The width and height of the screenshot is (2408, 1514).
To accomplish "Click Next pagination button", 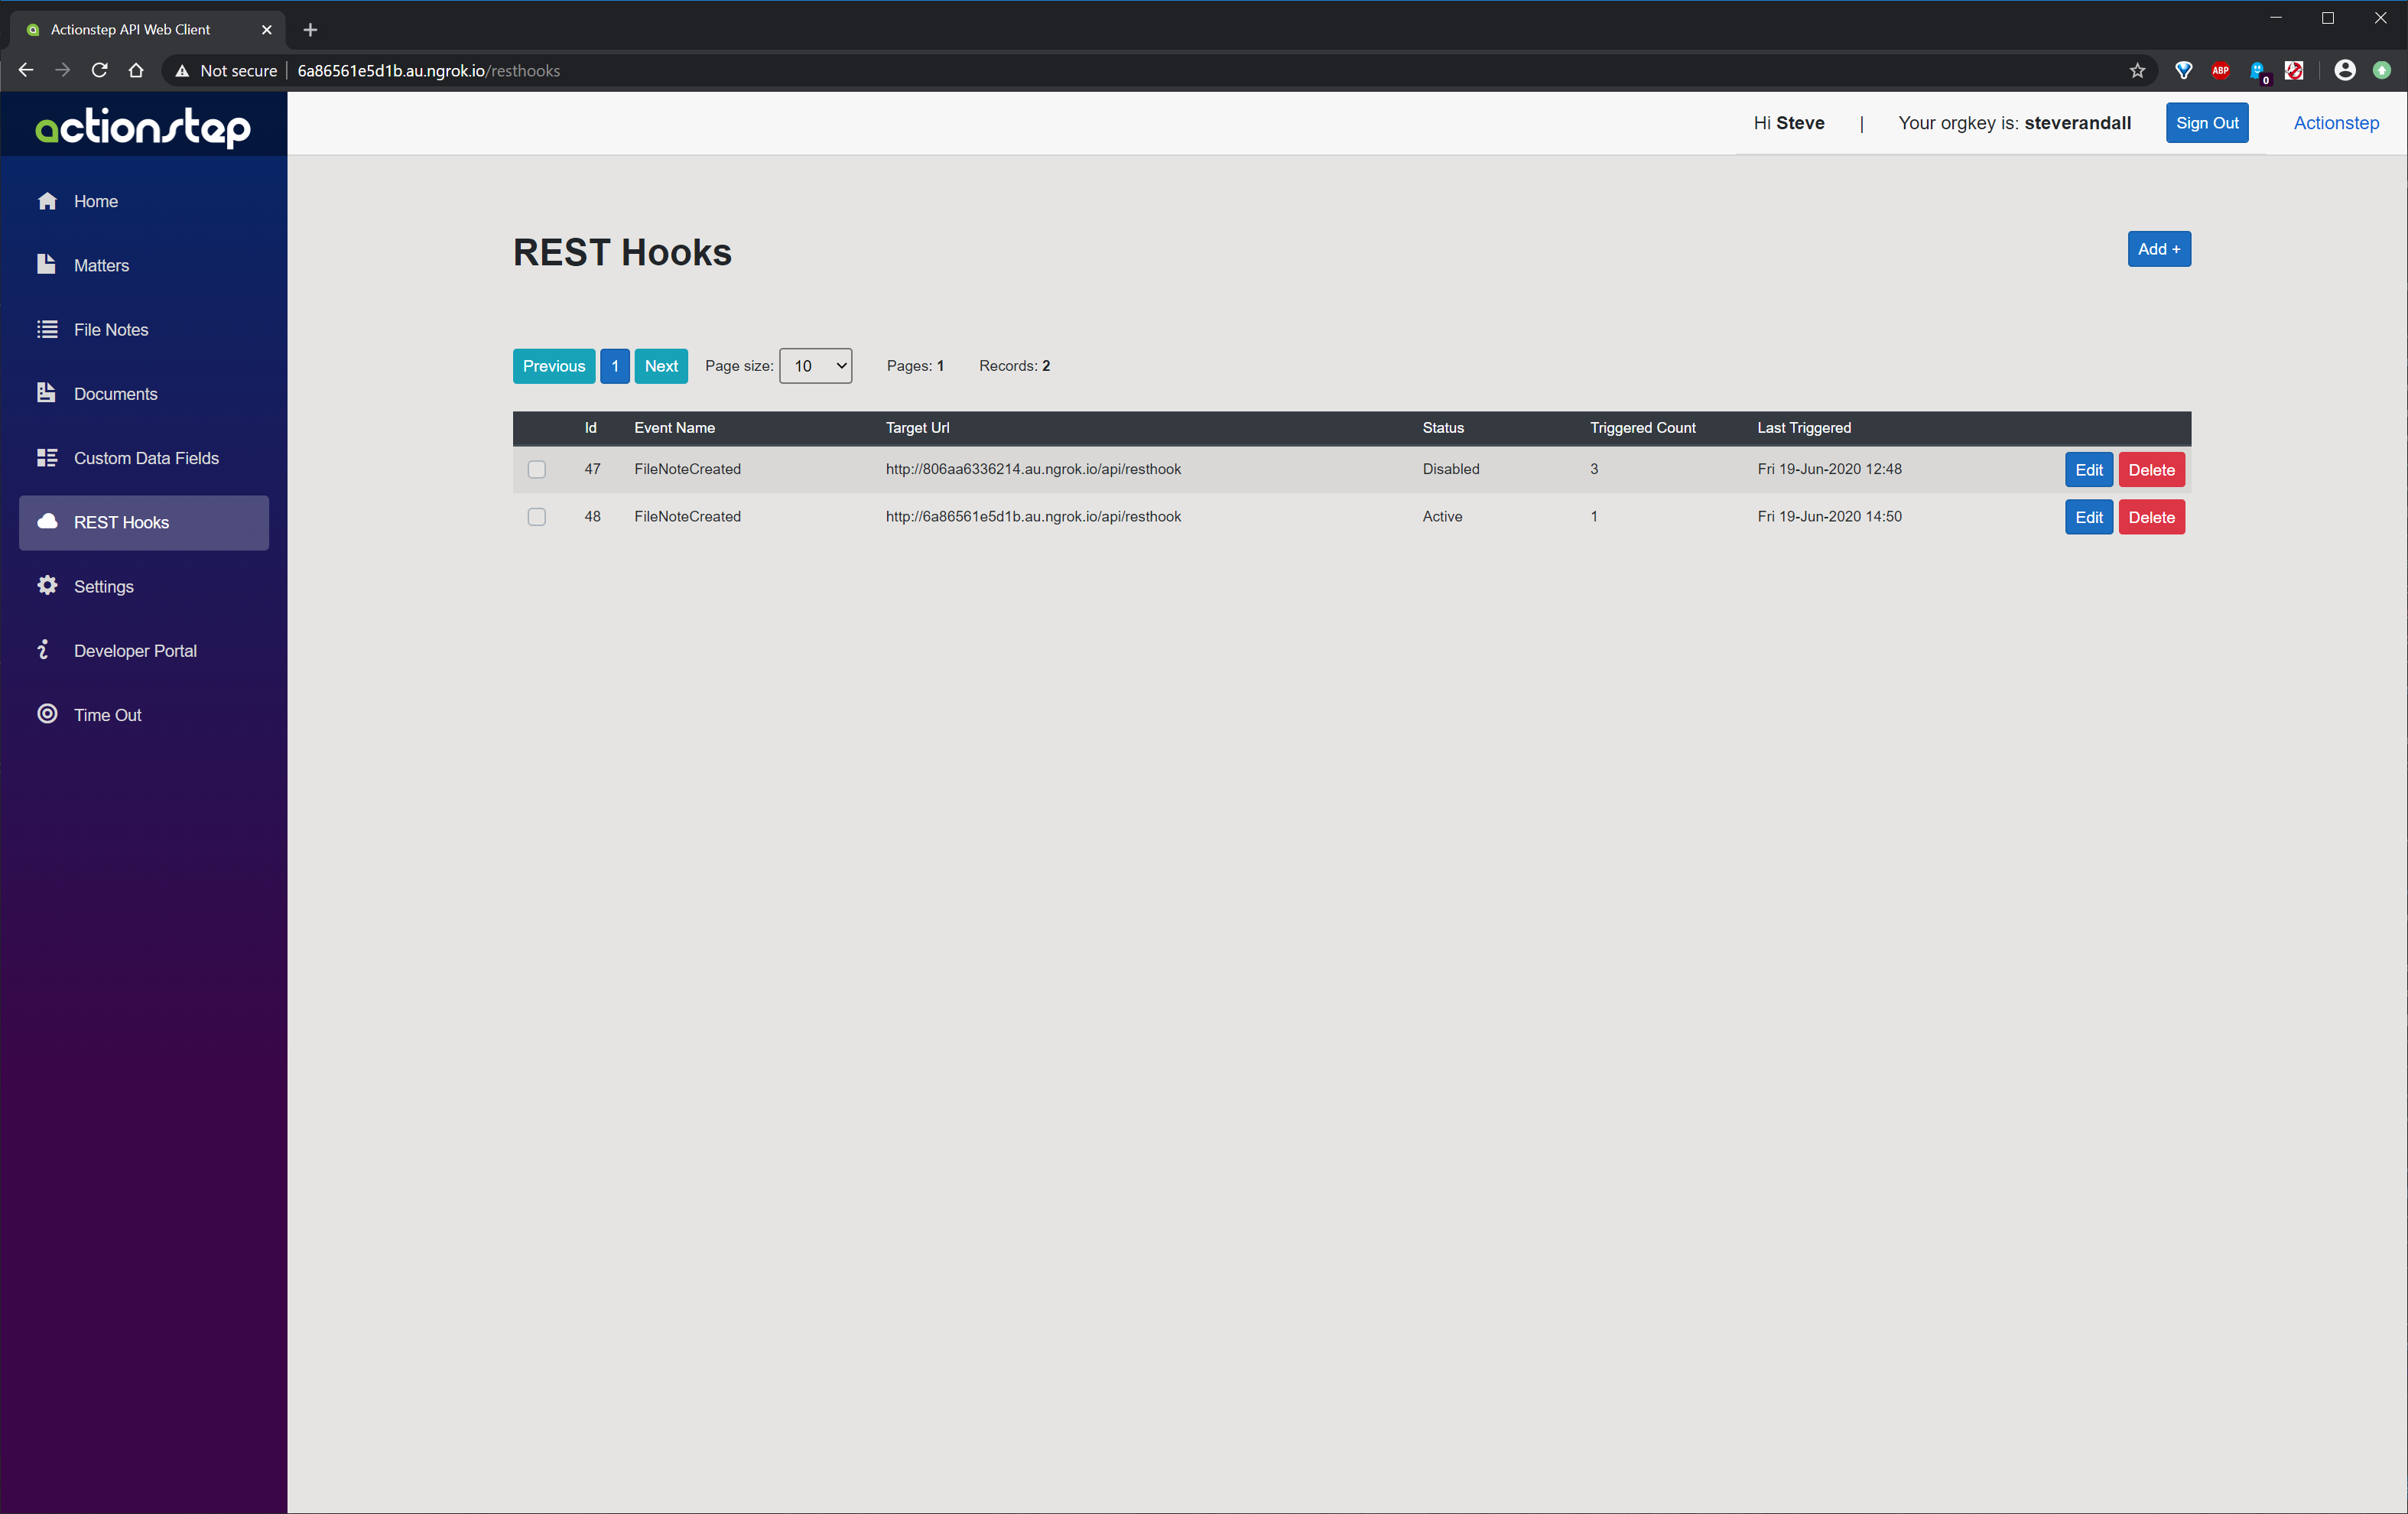I will pyautogui.click(x=662, y=365).
